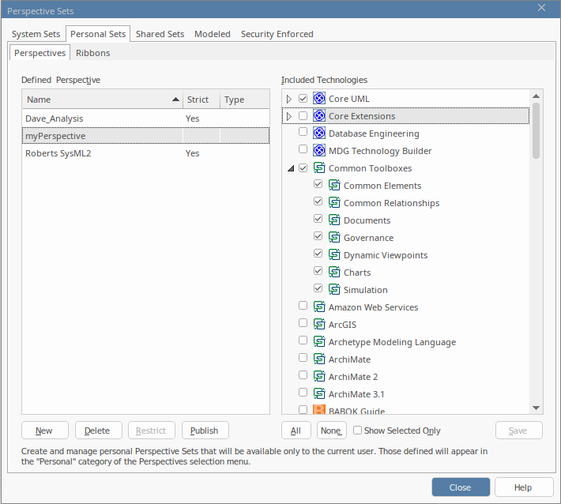The height and width of the screenshot is (504, 561).
Task: Click the Core UML technology icon
Action: pos(319,99)
